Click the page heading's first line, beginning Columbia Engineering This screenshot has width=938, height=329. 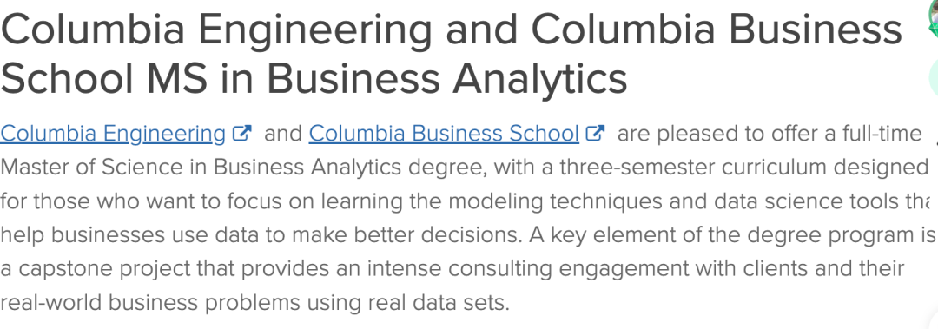pos(451,30)
